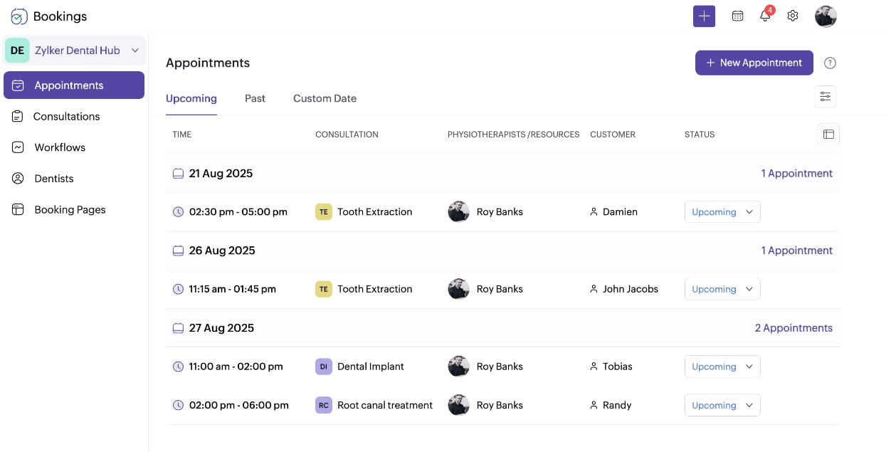Switch to the Custom Date tab
Viewport: 891px width, 452px height.
tap(325, 98)
